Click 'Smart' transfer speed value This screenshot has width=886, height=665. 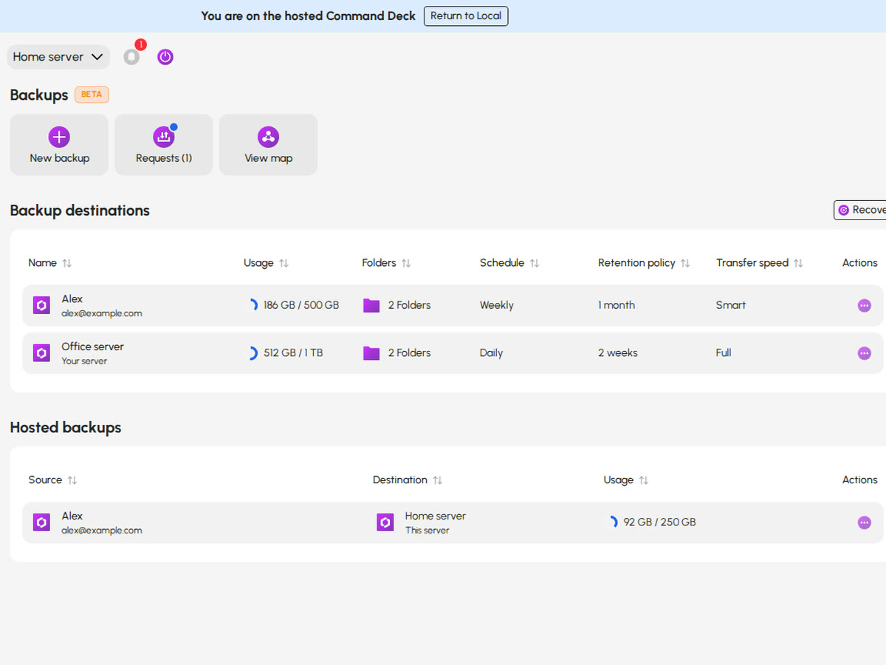coord(731,305)
